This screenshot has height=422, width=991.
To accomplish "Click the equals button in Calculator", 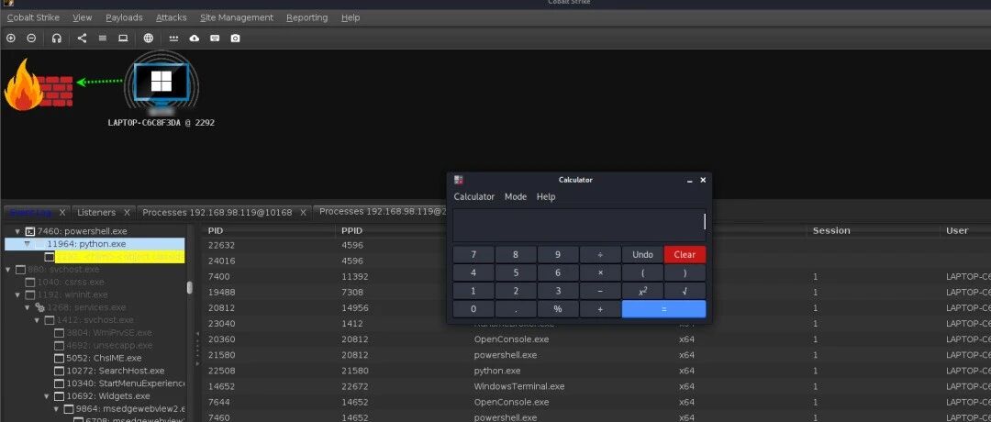I will tap(663, 309).
